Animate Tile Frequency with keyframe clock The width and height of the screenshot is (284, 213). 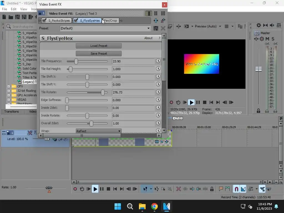click(158, 61)
